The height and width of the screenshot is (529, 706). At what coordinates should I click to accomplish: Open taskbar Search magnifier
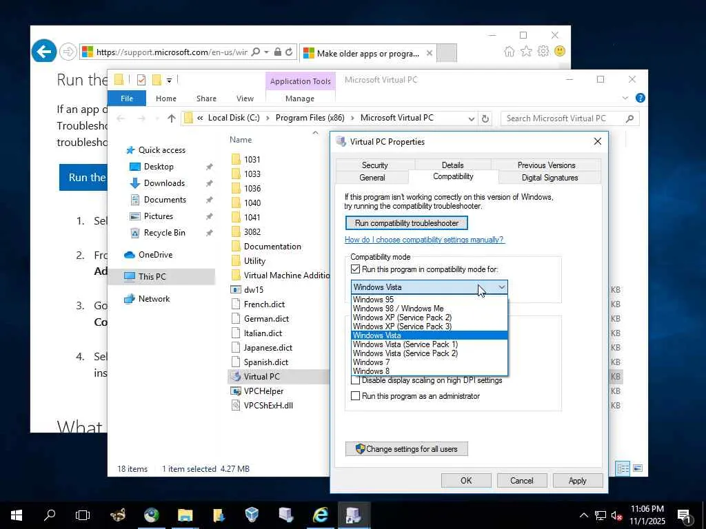[x=50, y=515]
